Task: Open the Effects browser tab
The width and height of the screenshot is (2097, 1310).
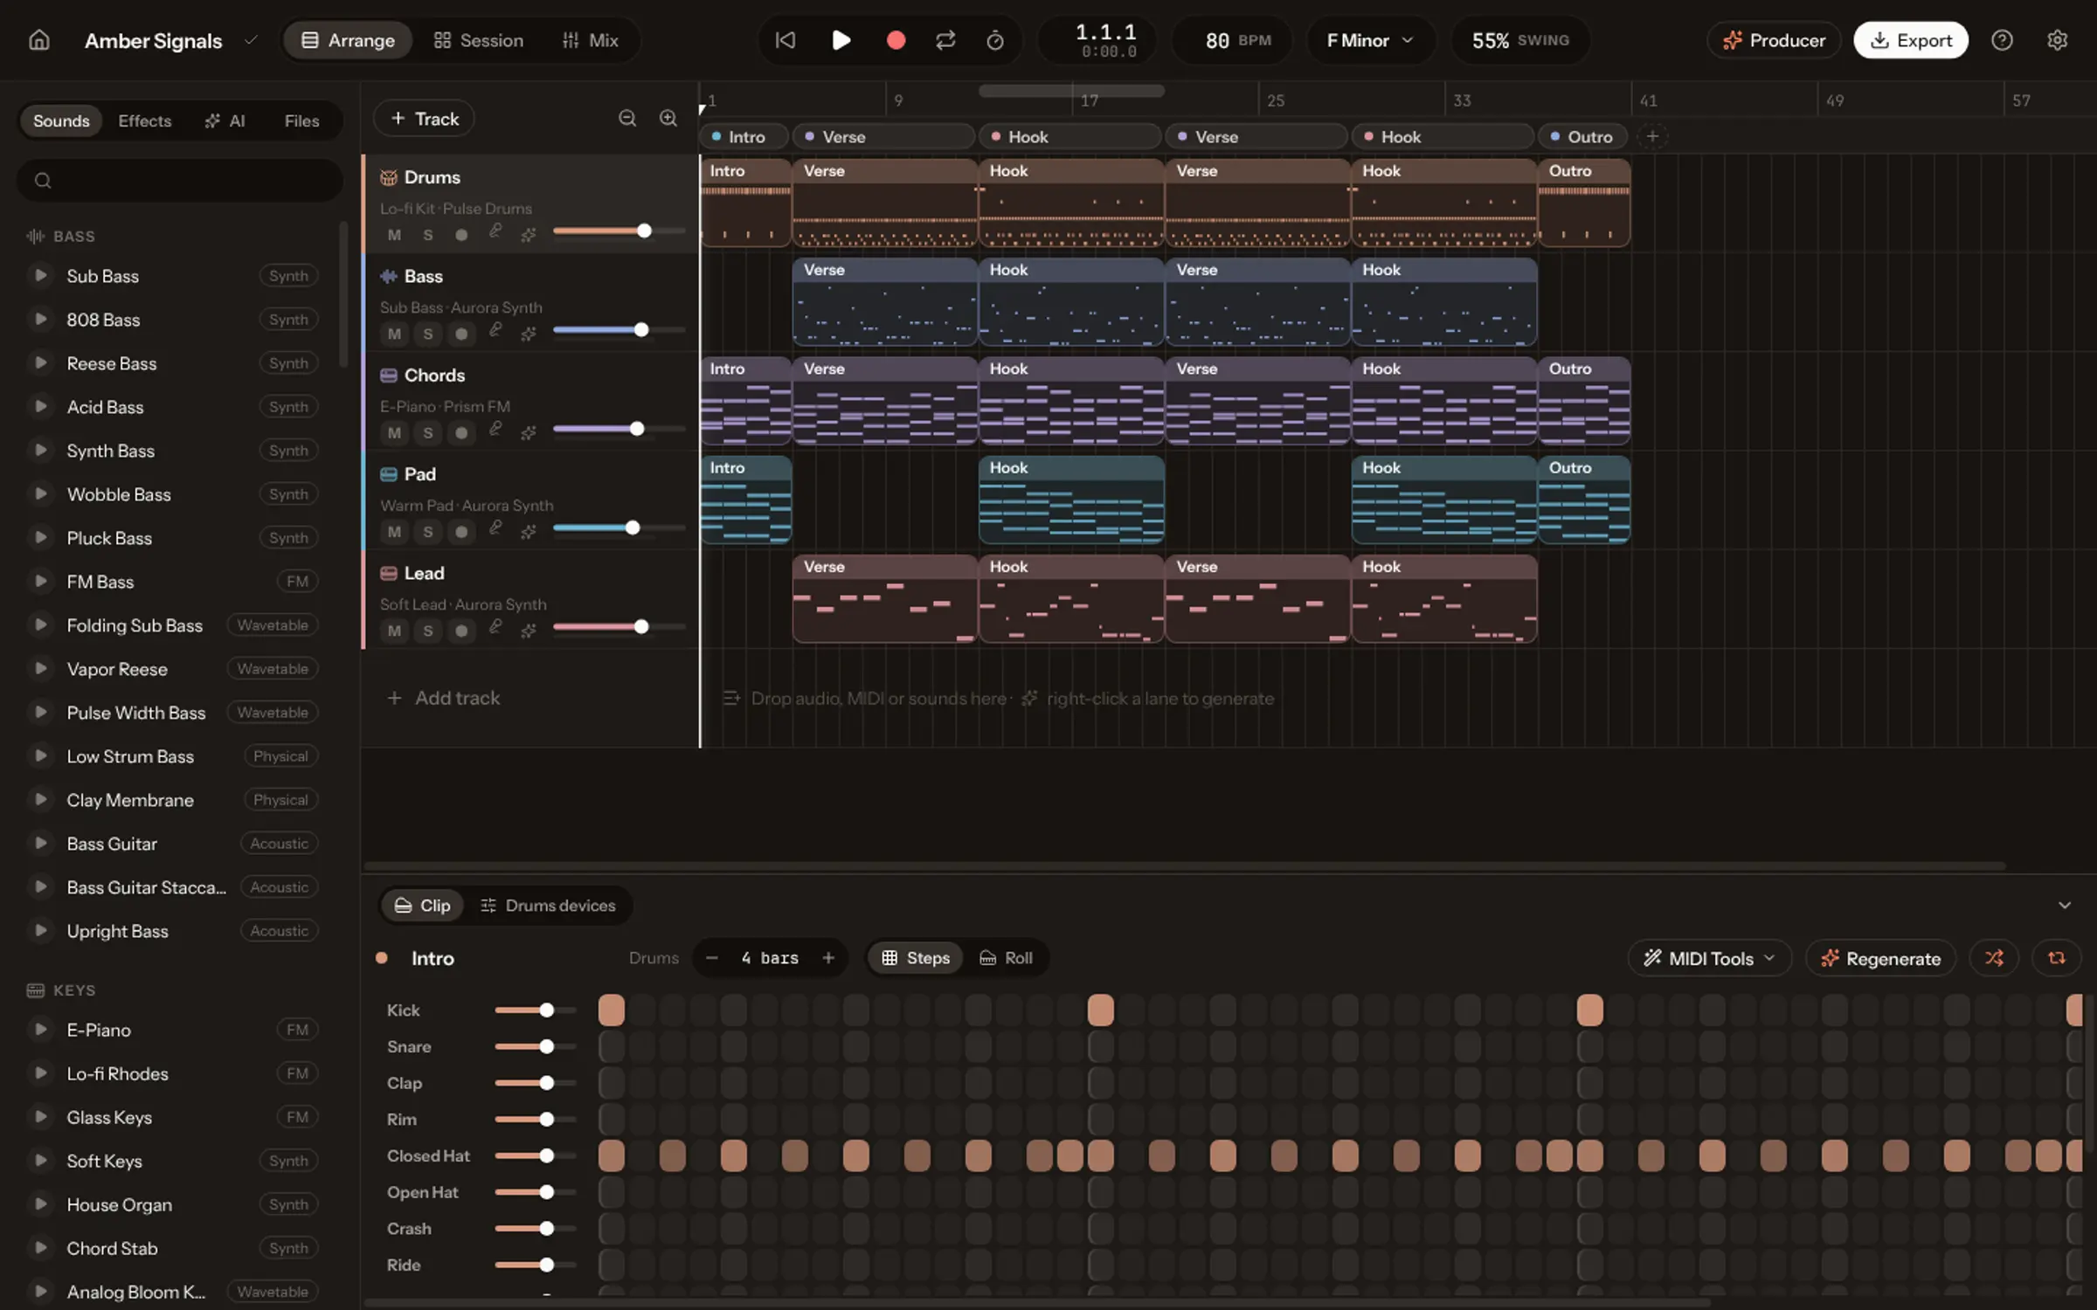Action: 145,121
